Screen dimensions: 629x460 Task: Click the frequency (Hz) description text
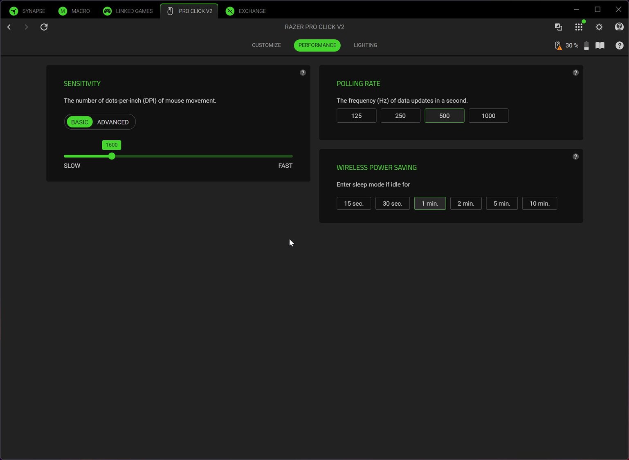click(x=402, y=101)
